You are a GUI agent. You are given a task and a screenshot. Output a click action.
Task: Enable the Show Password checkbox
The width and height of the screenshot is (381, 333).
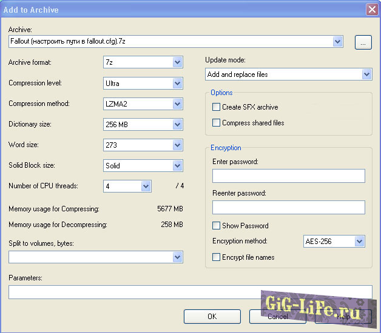pos(217,226)
